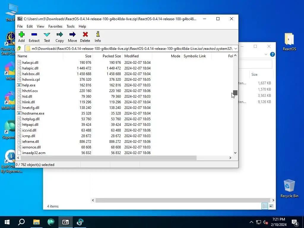Open Explorer help question mark icon
Screen dimensions: 304x228
pos(272,55)
